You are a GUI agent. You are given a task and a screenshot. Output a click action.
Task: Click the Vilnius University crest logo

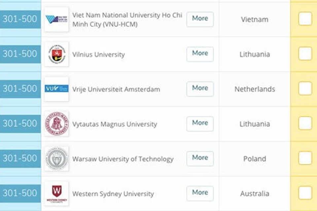pos(56,54)
